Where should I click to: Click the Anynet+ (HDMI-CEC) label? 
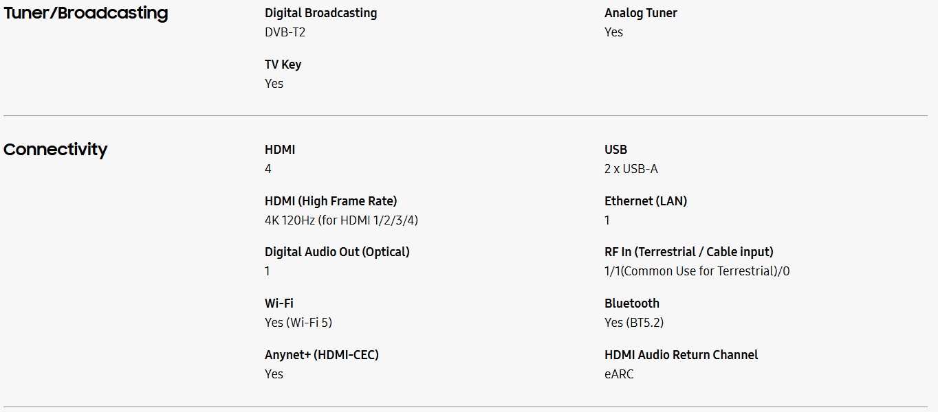(322, 355)
